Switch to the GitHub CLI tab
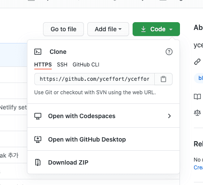Screen dimensions: 203x185 pos(86,65)
